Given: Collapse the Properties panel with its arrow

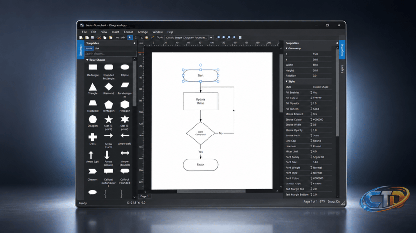Looking at the screenshot, I should tap(337, 43).
